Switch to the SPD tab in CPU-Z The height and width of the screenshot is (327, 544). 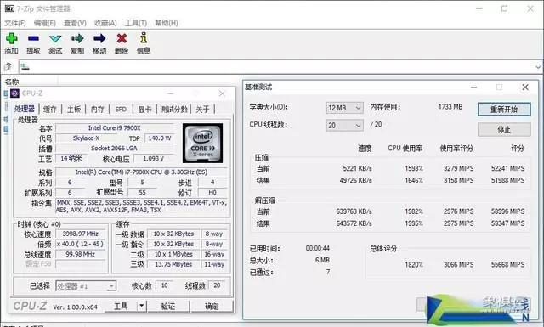pyautogui.click(x=121, y=110)
